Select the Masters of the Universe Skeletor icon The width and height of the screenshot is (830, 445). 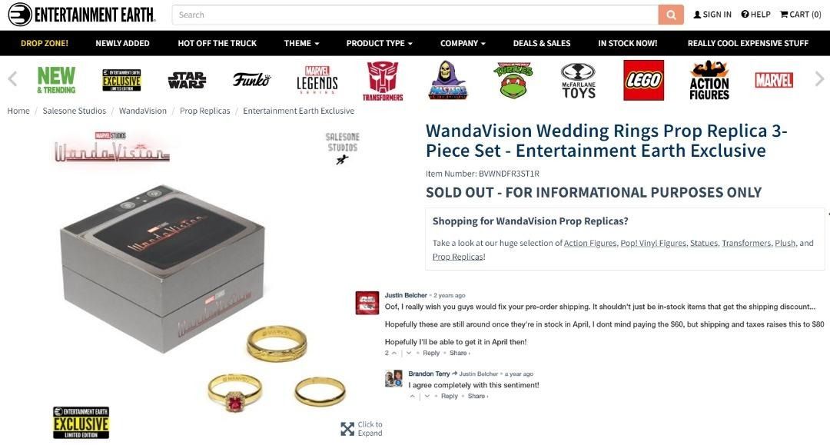tap(447, 79)
